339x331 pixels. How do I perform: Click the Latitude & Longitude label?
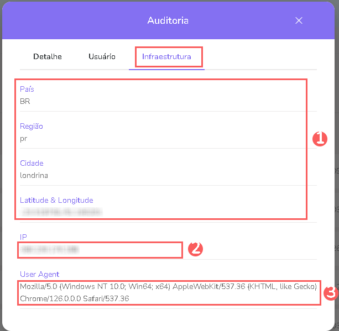point(56,200)
